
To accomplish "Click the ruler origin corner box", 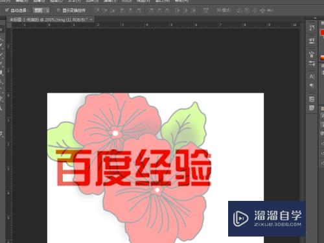I will (x=9, y=25).
